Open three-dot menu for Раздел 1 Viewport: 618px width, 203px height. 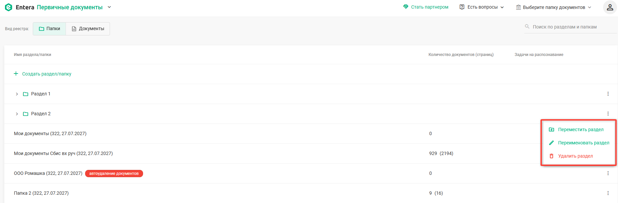pyautogui.click(x=608, y=94)
